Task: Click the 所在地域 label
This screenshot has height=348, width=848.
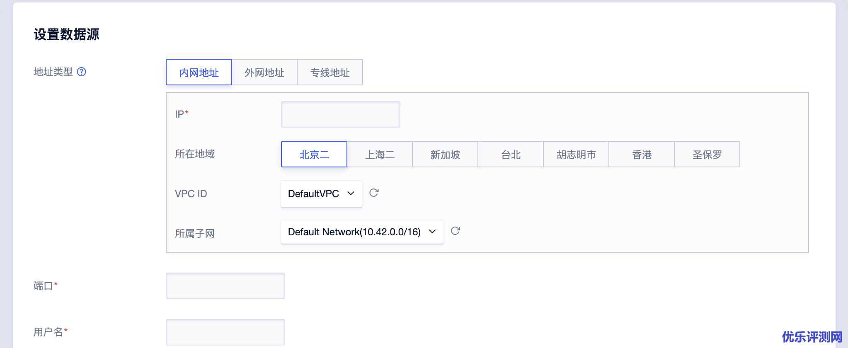Action: (x=195, y=154)
